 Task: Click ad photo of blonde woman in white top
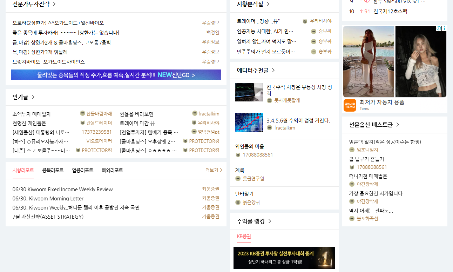coord(421,62)
